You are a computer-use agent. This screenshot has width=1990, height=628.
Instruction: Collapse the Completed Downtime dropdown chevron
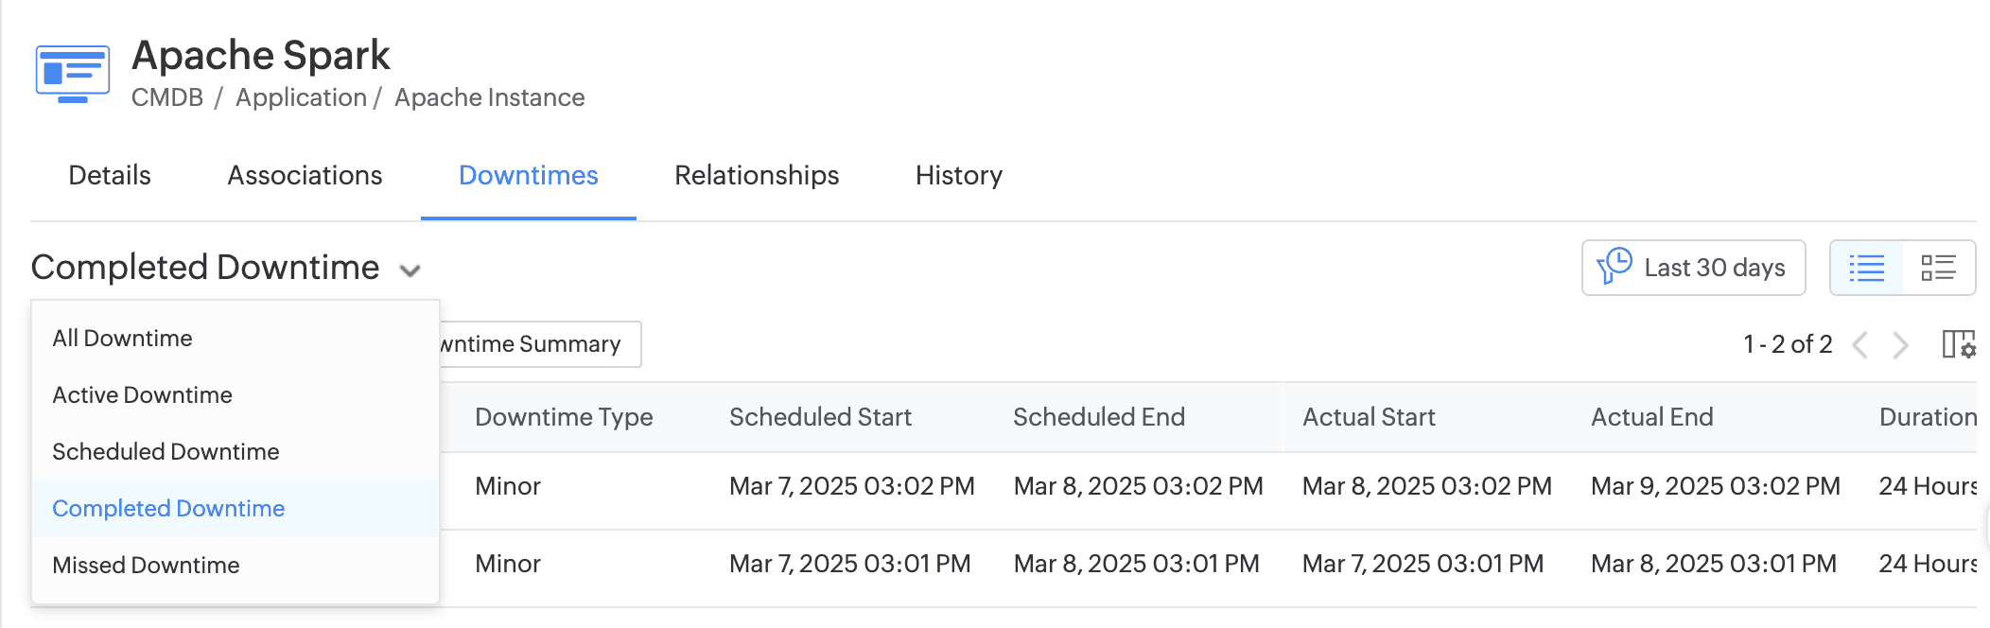410,270
